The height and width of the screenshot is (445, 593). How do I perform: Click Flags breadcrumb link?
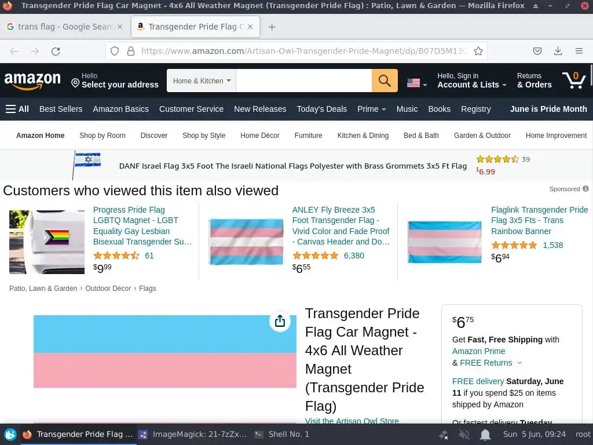148,289
